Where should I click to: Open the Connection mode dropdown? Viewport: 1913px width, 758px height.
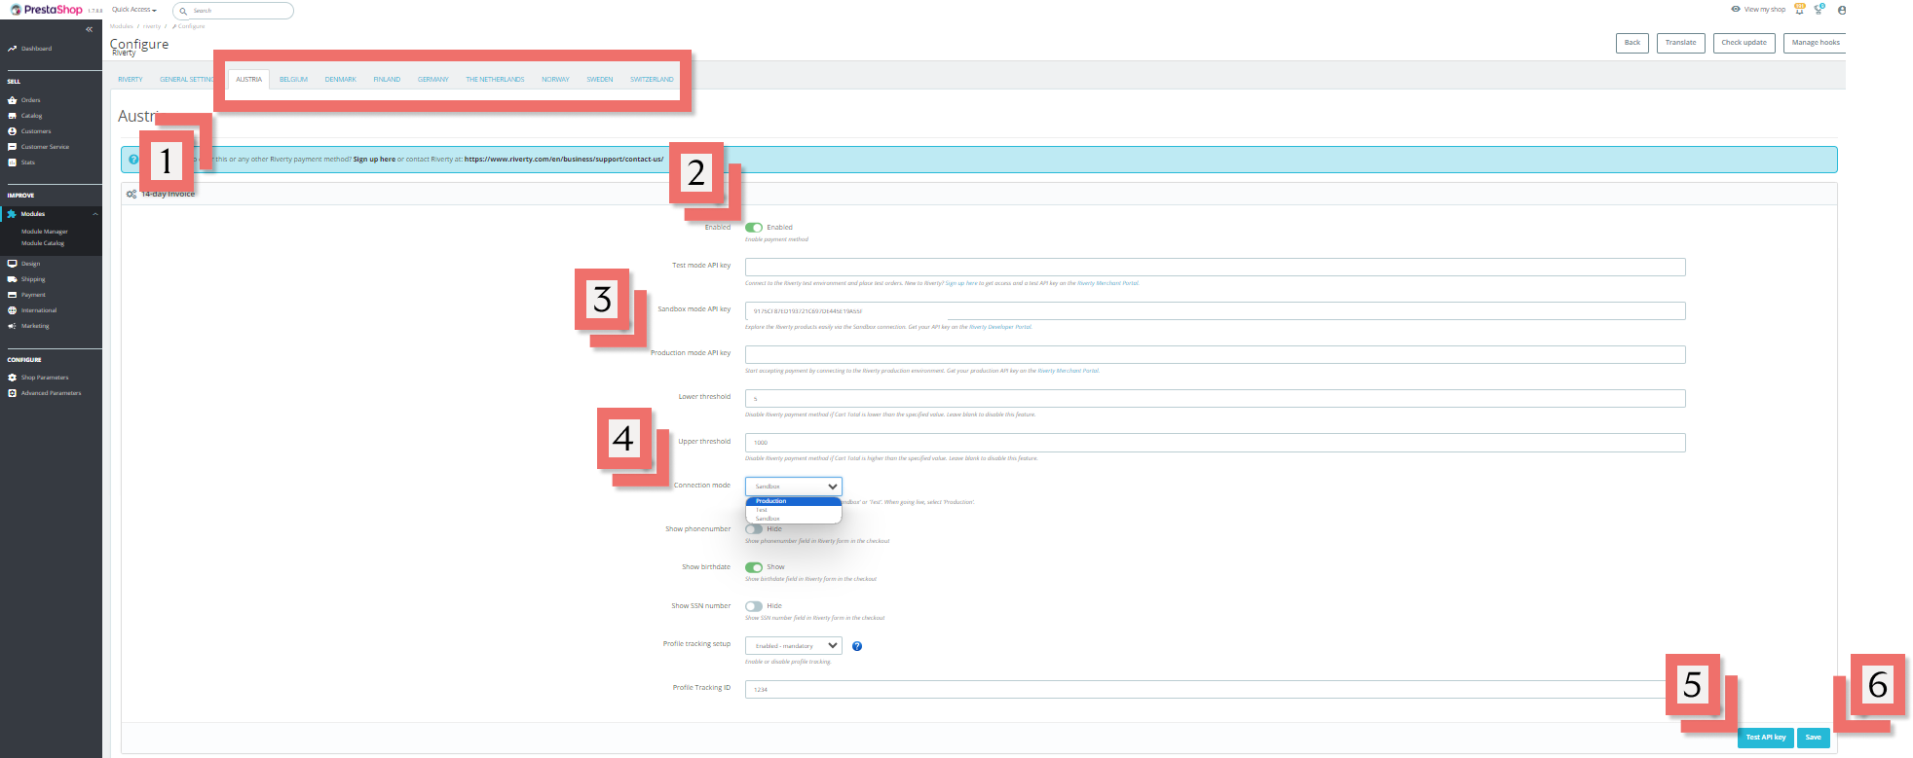tap(793, 487)
